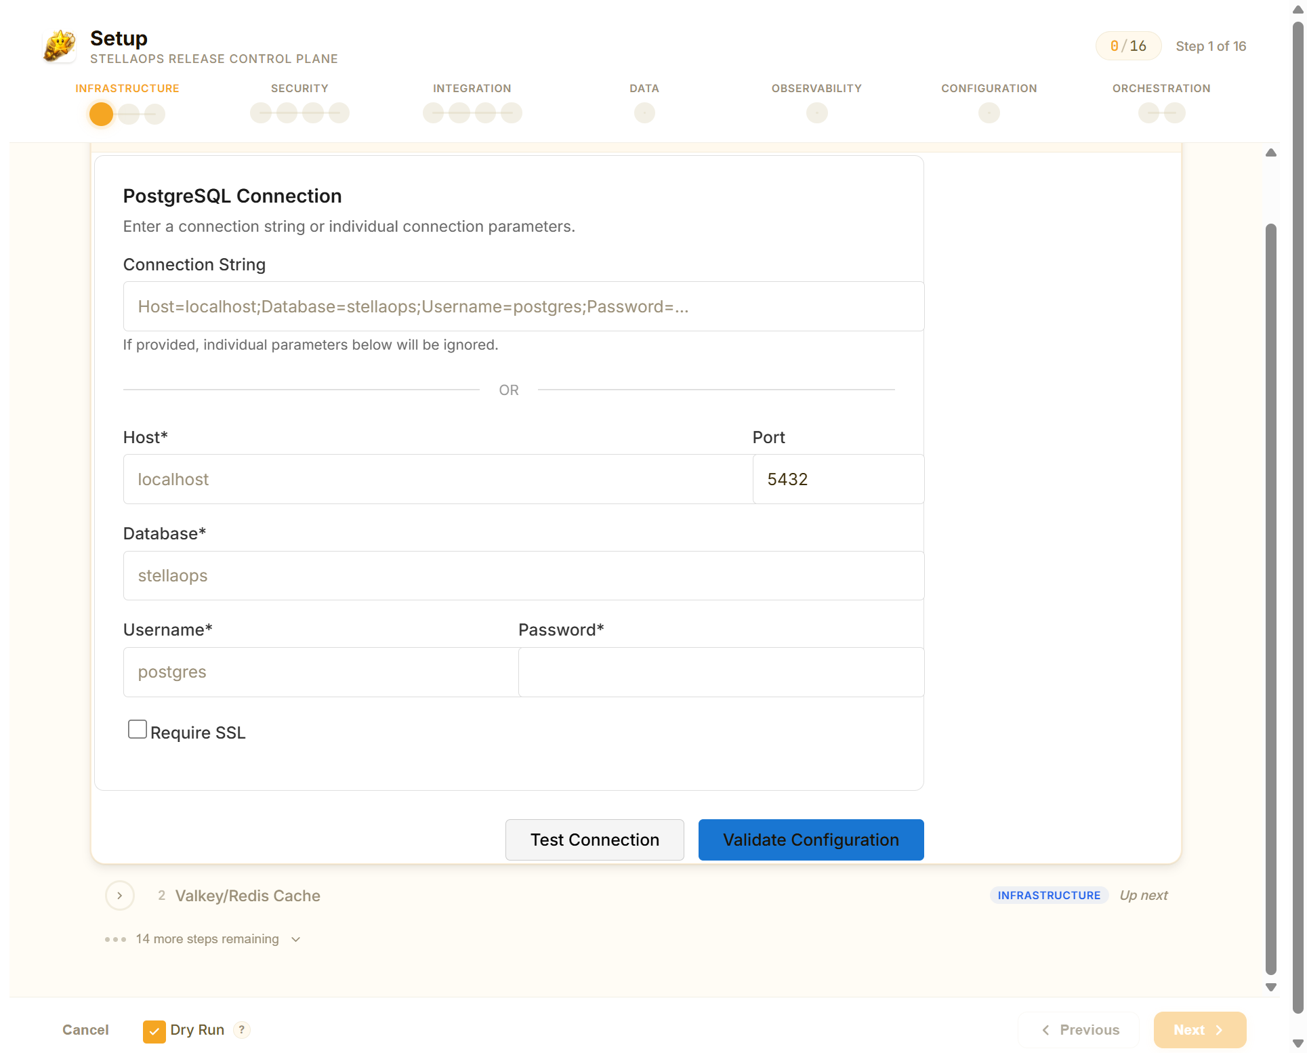The width and height of the screenshot is (1307, 1053).
Task: Click the Observability phase step dot
Action: coord(816,113)
